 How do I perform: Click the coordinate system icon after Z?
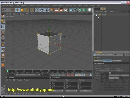point(51,10)
